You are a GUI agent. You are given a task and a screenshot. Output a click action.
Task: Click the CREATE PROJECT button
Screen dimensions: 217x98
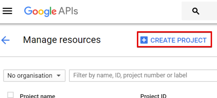[174, 39]
